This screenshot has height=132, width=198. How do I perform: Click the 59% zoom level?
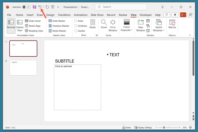(185, 128)
